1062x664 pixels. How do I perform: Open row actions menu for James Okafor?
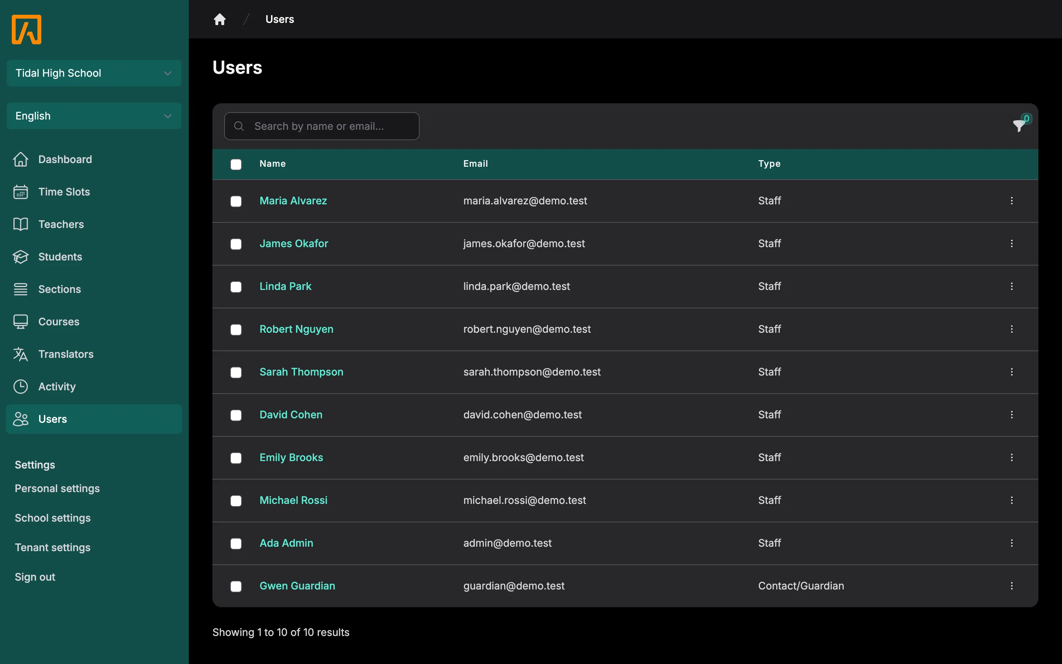1011,243
